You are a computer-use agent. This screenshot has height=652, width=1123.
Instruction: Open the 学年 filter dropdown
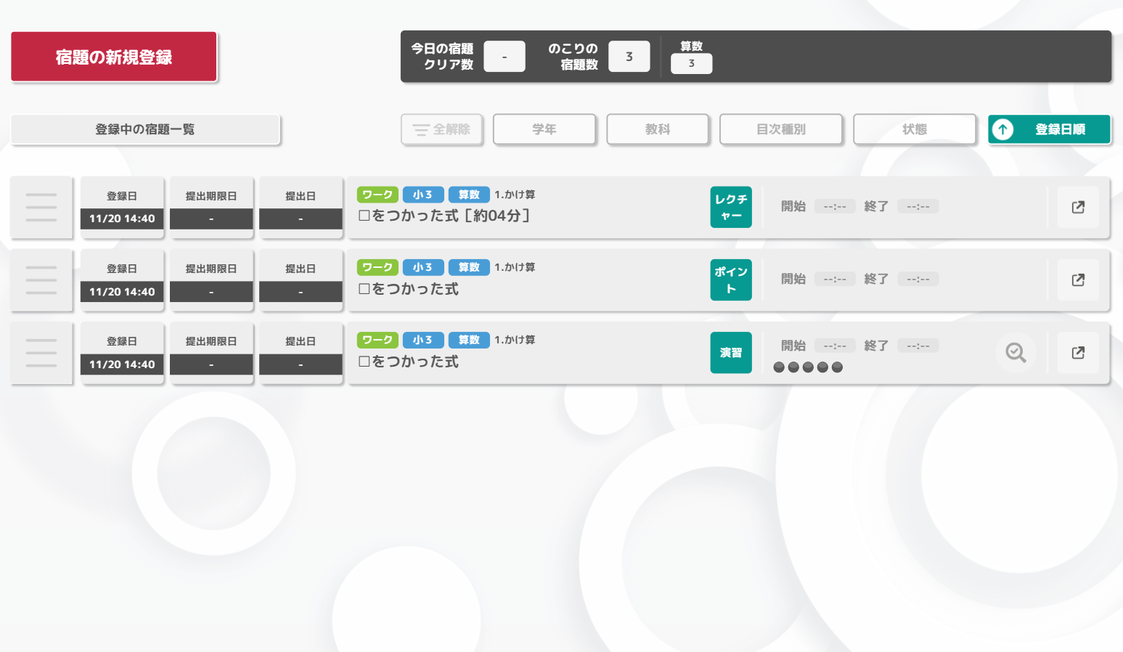point(544,129)
